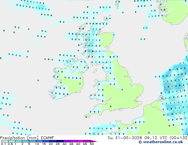Click the 'Precipitation [mm]' legend title
Image resolution: width=188 pixels, height=145 pixels.
point(19,138)
